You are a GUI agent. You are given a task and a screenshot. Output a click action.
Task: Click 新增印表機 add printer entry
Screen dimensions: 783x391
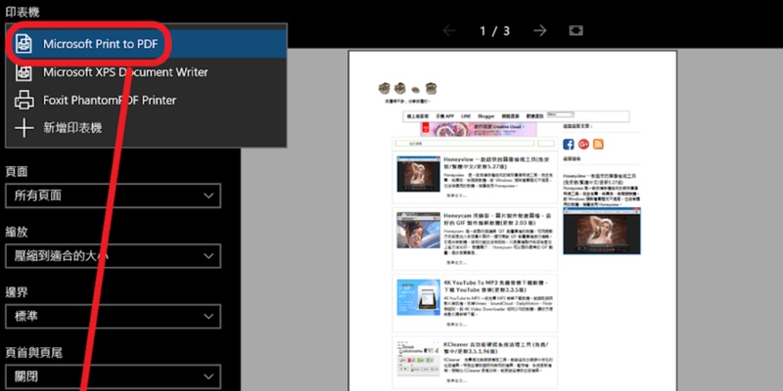pyautogui.click(x=146, y=128)
